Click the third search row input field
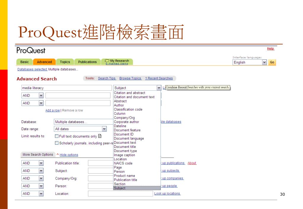Screen dimensions: 303x209 point(78,103)
